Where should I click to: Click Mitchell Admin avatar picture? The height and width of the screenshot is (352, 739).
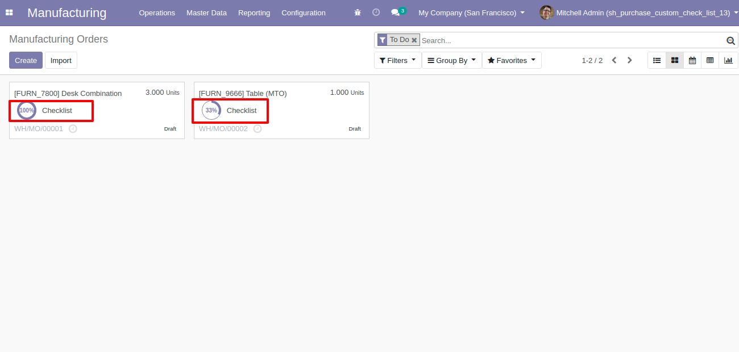(546, 12)
